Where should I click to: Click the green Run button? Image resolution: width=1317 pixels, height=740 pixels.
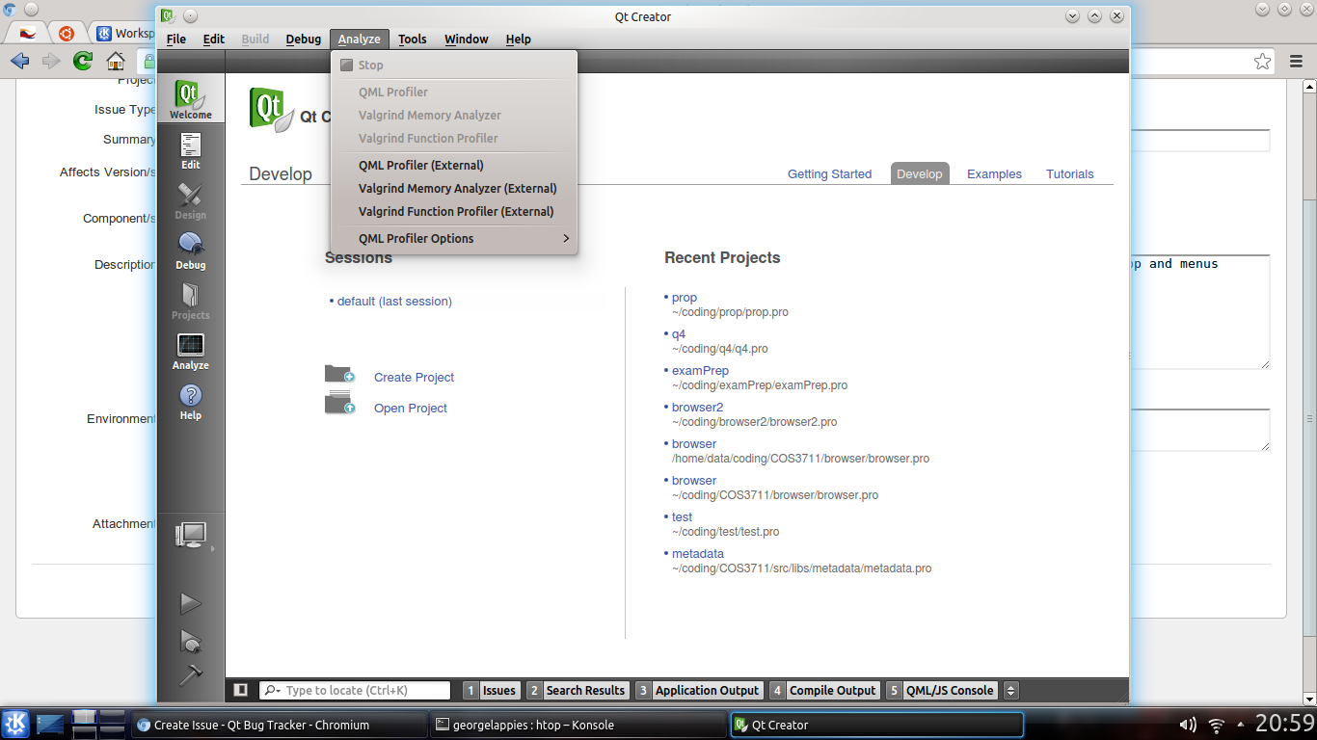pyautogui.click(x=191, y=603)
